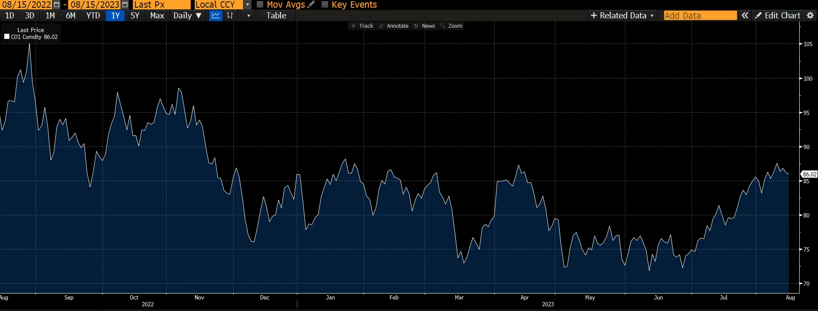Viewport: 818px width, 311px height.
Task: Select the 1D time range
Action: pyautogui.click(x=9, y=15)
